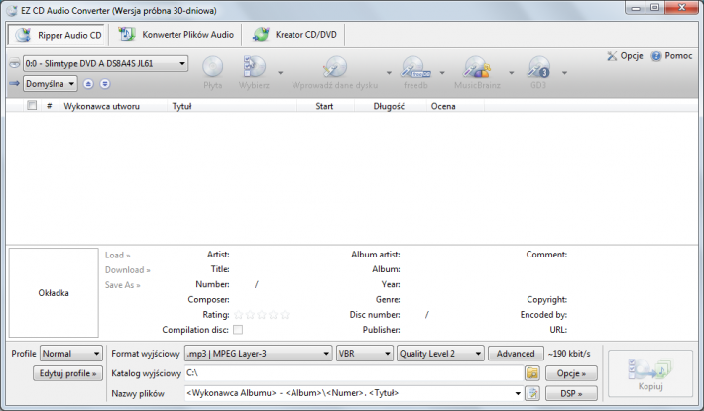Click the ~190 kbit/s bitrate text

[569, 354]
